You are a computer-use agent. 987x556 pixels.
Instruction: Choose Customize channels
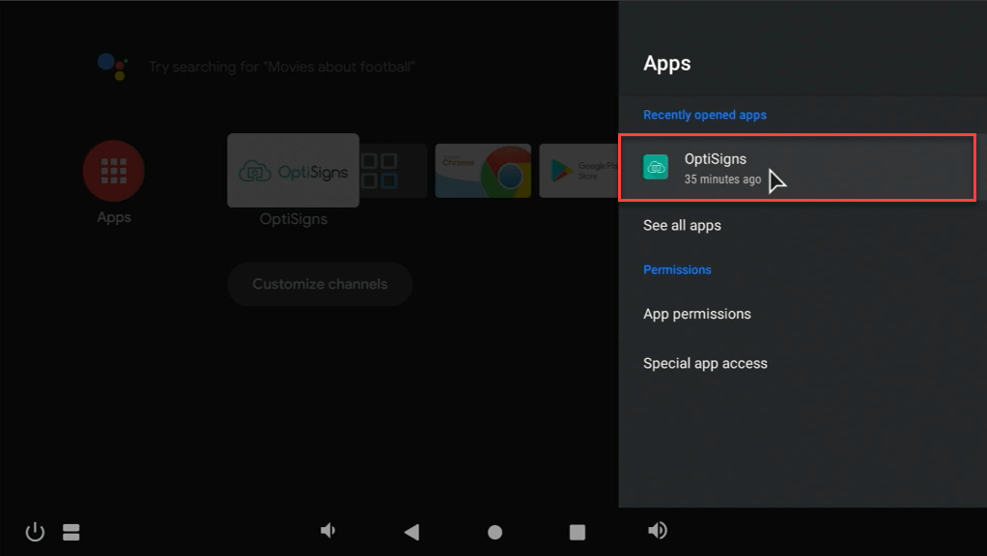coord(319,284)
